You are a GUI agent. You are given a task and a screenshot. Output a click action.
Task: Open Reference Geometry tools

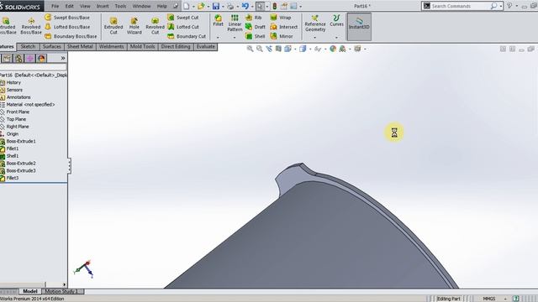(315, 23)
